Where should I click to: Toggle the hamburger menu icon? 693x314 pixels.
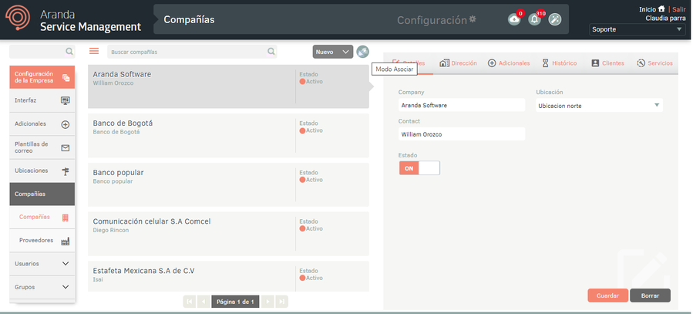pyautogui.click(x=94, y=51)
